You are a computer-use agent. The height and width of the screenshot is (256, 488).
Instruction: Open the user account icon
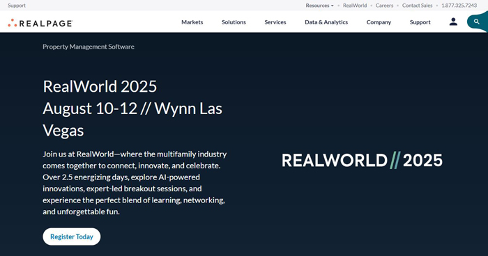[453, 22]
